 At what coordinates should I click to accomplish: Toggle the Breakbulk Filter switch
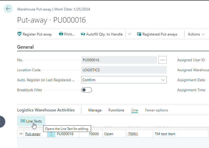point(87,90)
